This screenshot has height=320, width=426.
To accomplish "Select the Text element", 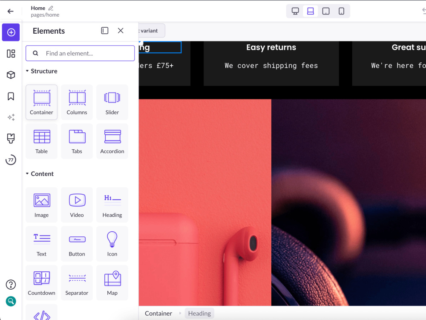I will 42,244.
